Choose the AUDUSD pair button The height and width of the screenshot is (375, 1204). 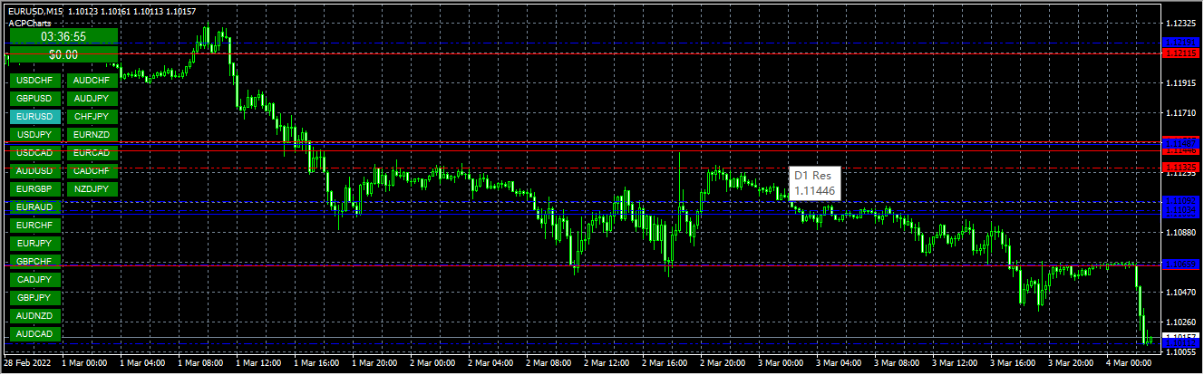point(35,170)
